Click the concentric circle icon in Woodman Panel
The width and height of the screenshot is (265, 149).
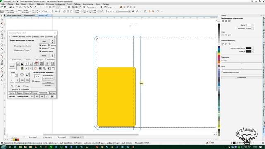coord(22,75)
